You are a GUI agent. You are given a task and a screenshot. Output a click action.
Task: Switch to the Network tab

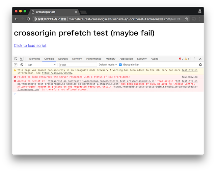coord(77,59)
